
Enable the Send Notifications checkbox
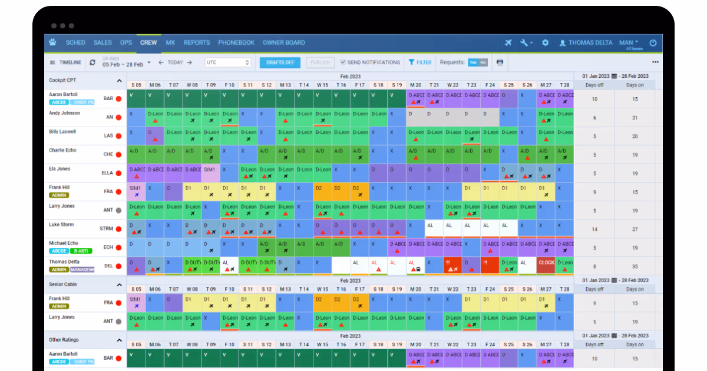pos(342,62)
